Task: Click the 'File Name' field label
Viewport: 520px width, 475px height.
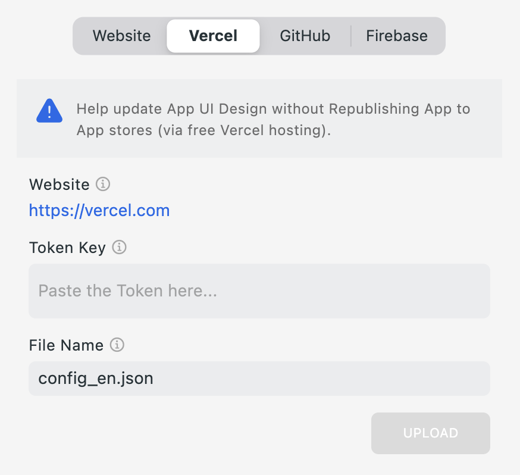Action: point(66,345)
